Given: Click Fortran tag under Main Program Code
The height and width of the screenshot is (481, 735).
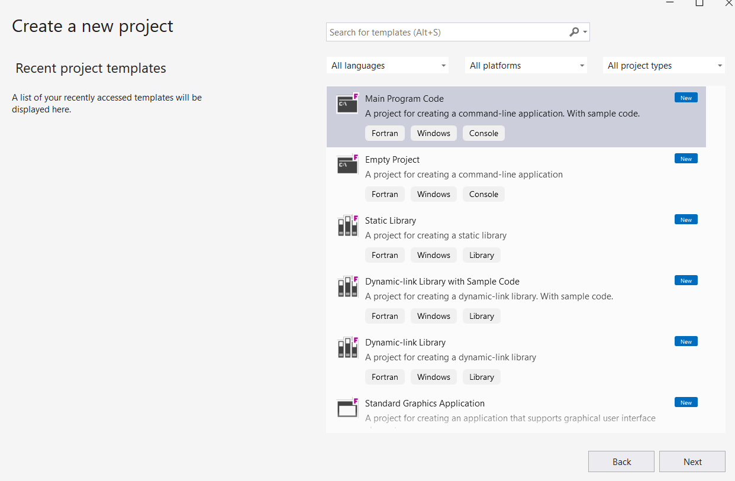Looking at the screenshot, I should (x=385, y=133).
